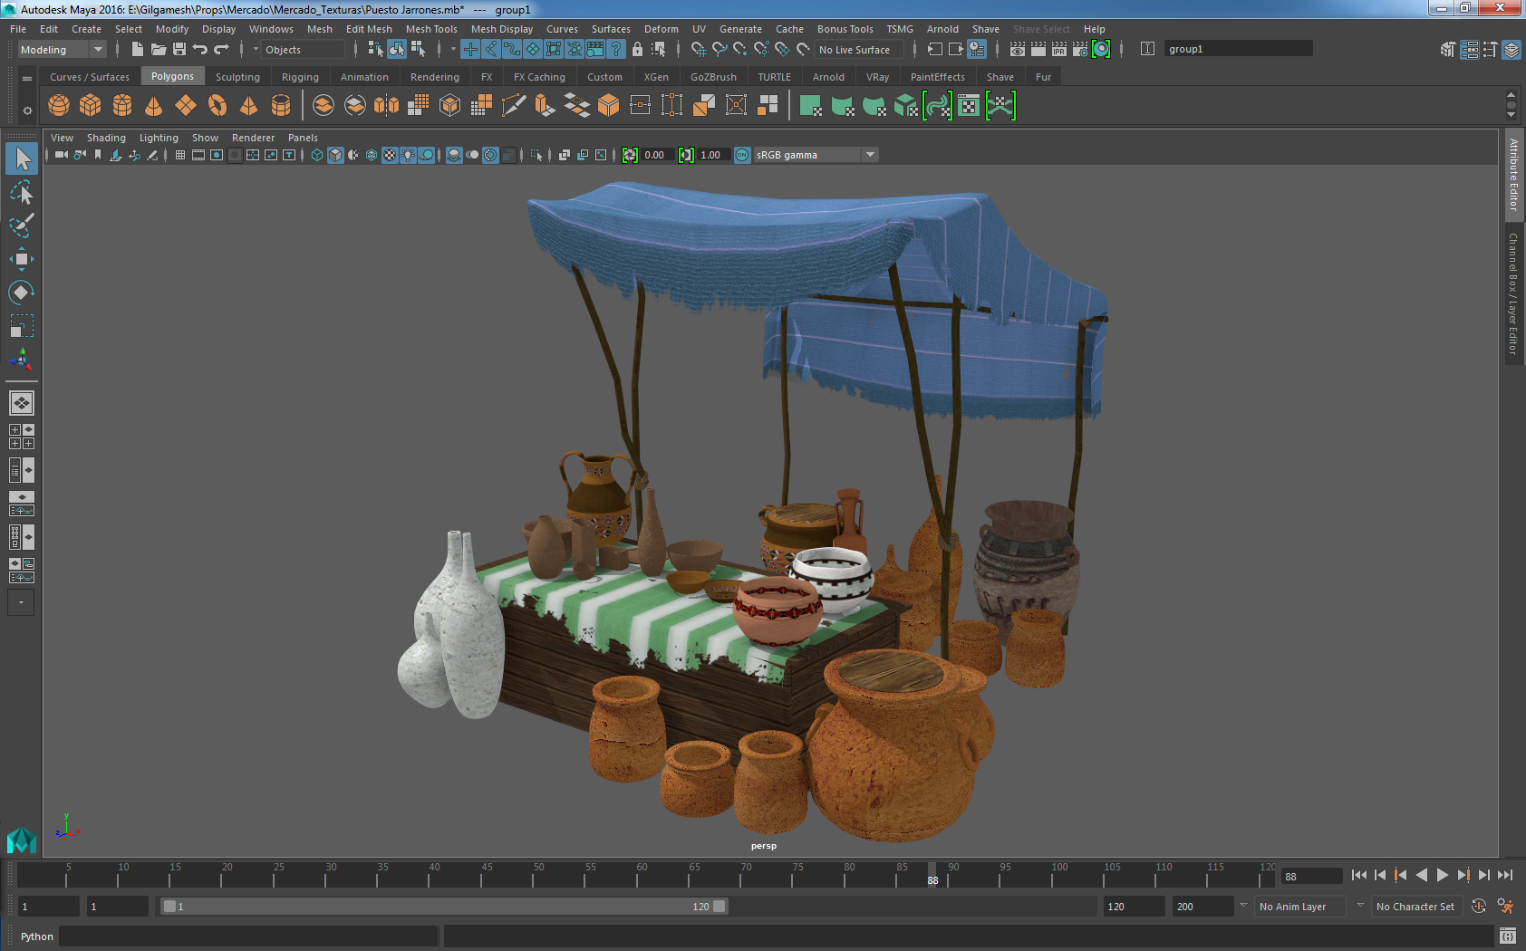Click the Python command line language button
Screen dimensions: 1526x951
pyautogui.click(x=37, y=937)
